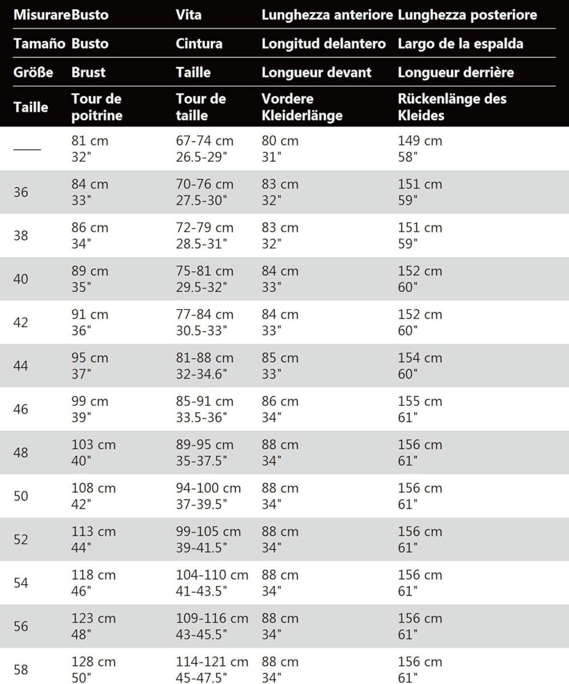This screenshot has width=569, height=684.
Task: Select the 81 cm bust measurement
Action: [89, 141]
